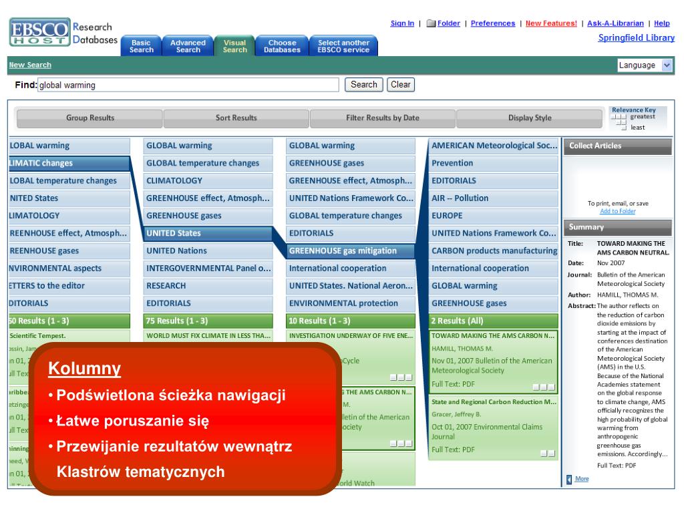This screenshot has height=513, width=684.
Task: Click the EBSCO Host logo
Action: tap(39, 32)
